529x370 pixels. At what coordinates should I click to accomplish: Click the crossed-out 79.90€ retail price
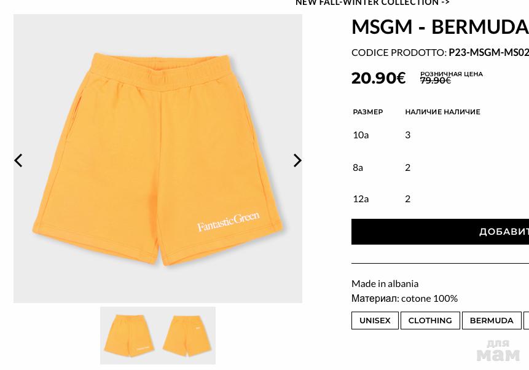(x=435, y=81)
